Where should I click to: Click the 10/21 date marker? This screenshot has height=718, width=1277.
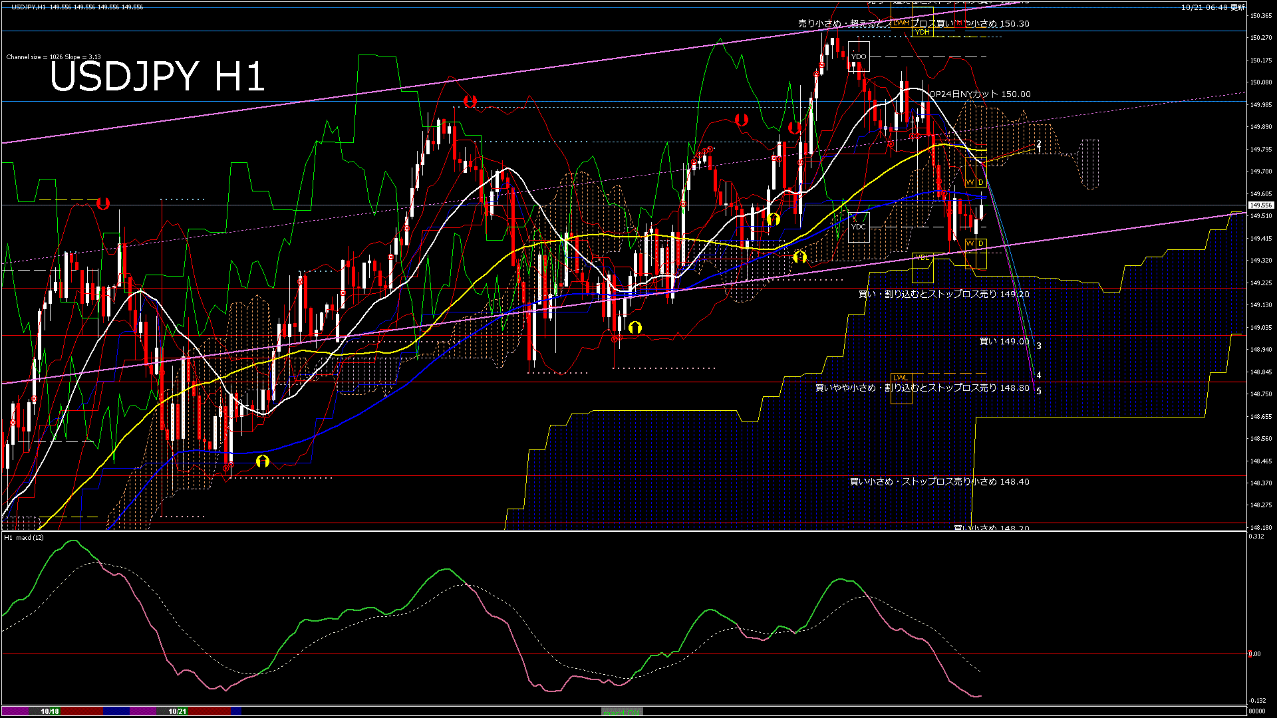pyautogui.click(x=177, y=711)
